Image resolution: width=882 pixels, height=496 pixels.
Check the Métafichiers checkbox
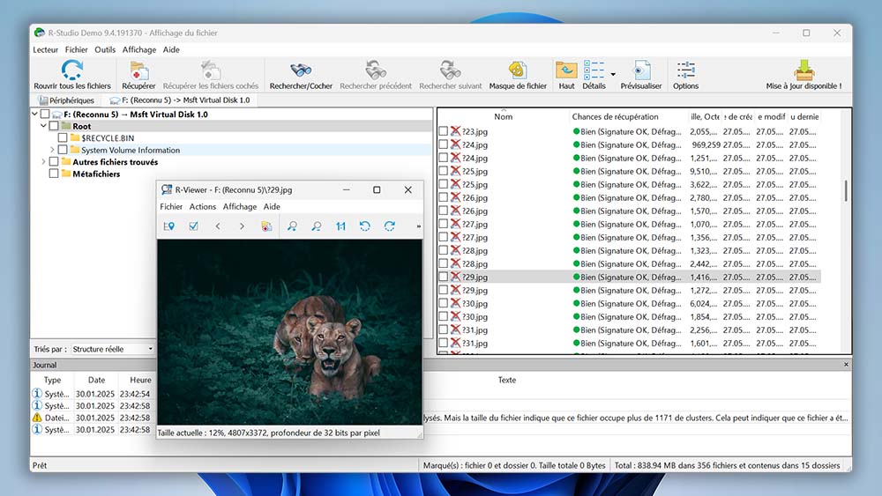point(54,174)
